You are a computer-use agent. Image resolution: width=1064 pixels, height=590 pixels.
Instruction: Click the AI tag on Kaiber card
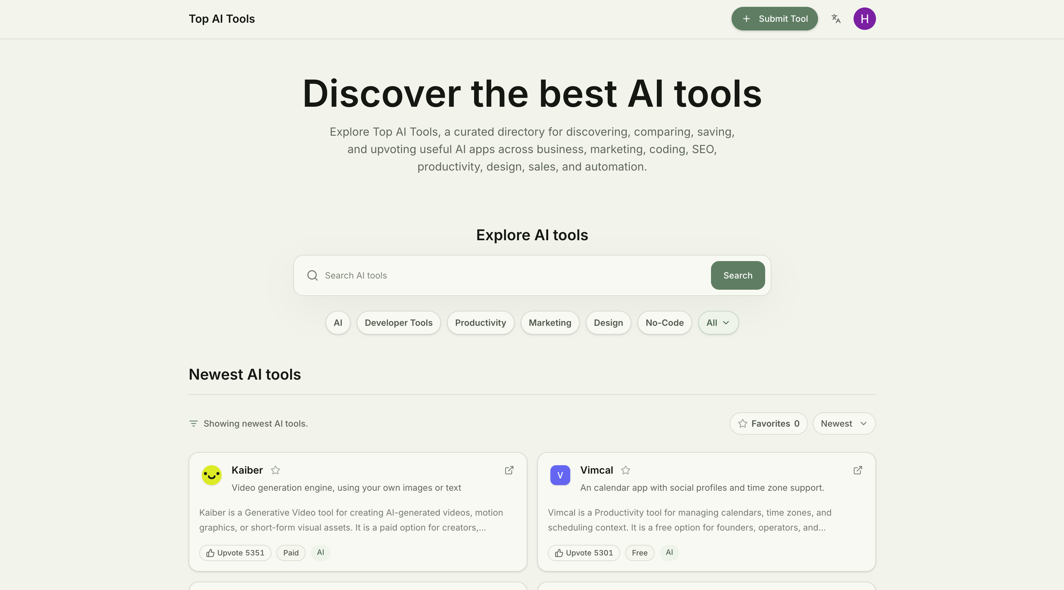click(320, 552)
